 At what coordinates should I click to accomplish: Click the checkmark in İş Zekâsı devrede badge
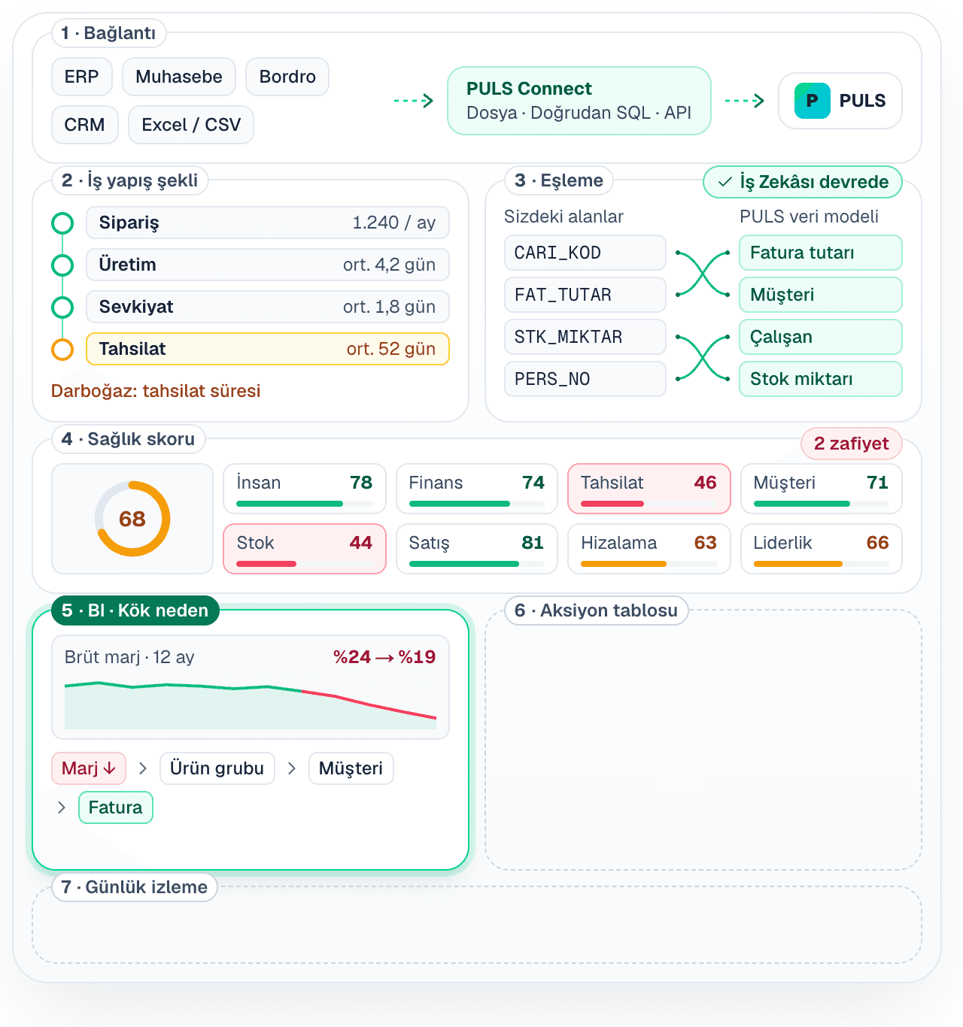click(x=725, y=182)
